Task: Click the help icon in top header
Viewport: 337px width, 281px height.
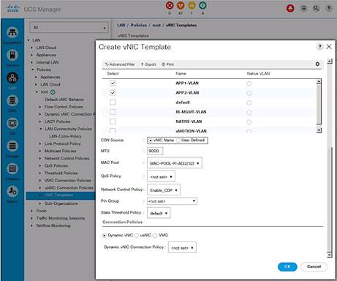Action: 329,9
